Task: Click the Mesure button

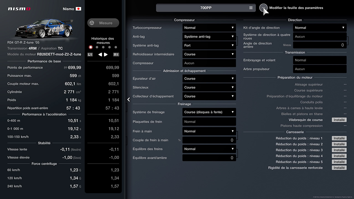Action: pyautogui.click(x=103, y=23)
